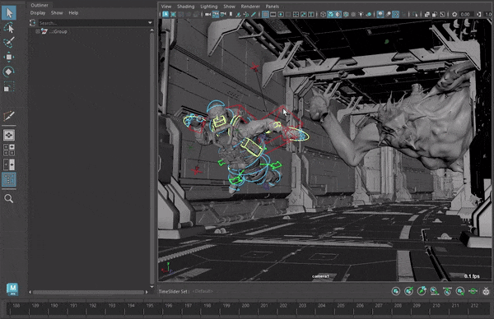
Task: Jump to frame 200 on the timeline
Action: 245,306
